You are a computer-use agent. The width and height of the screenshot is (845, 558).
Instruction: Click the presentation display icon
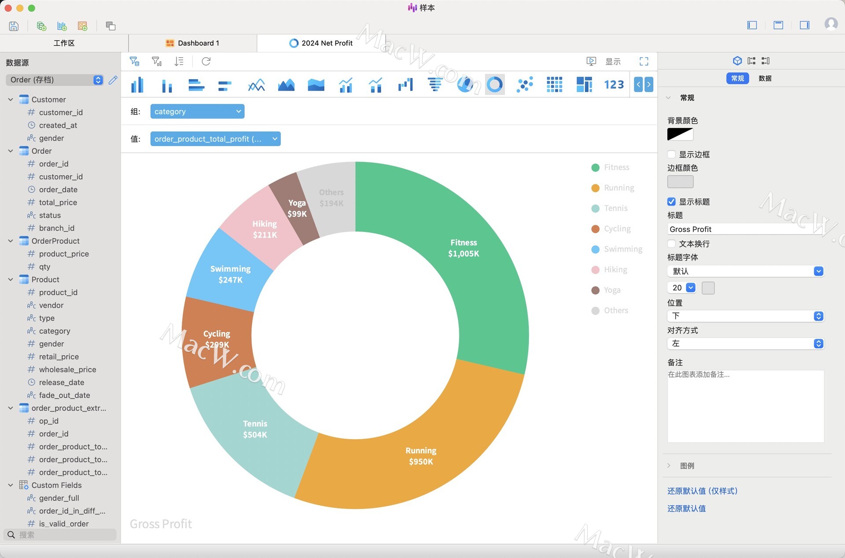[x=591, y=61]
